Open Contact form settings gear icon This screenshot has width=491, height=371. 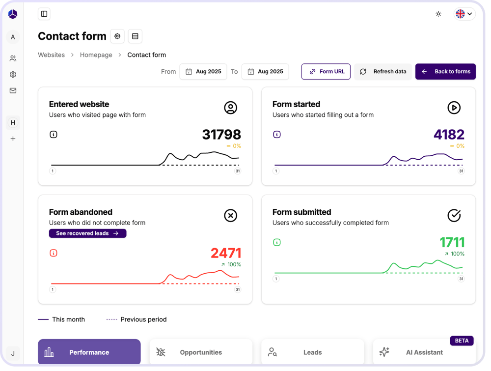117,36
